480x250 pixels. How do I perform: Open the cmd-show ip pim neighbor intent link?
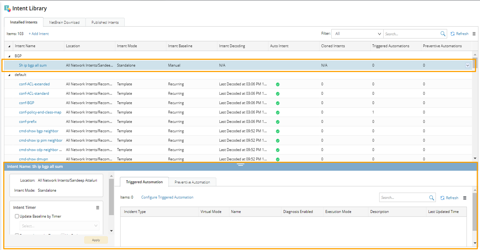(x=41, y=140)
